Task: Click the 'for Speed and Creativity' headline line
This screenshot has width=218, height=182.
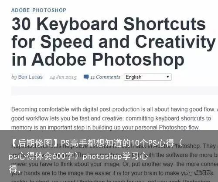Action: pos(113,42)
